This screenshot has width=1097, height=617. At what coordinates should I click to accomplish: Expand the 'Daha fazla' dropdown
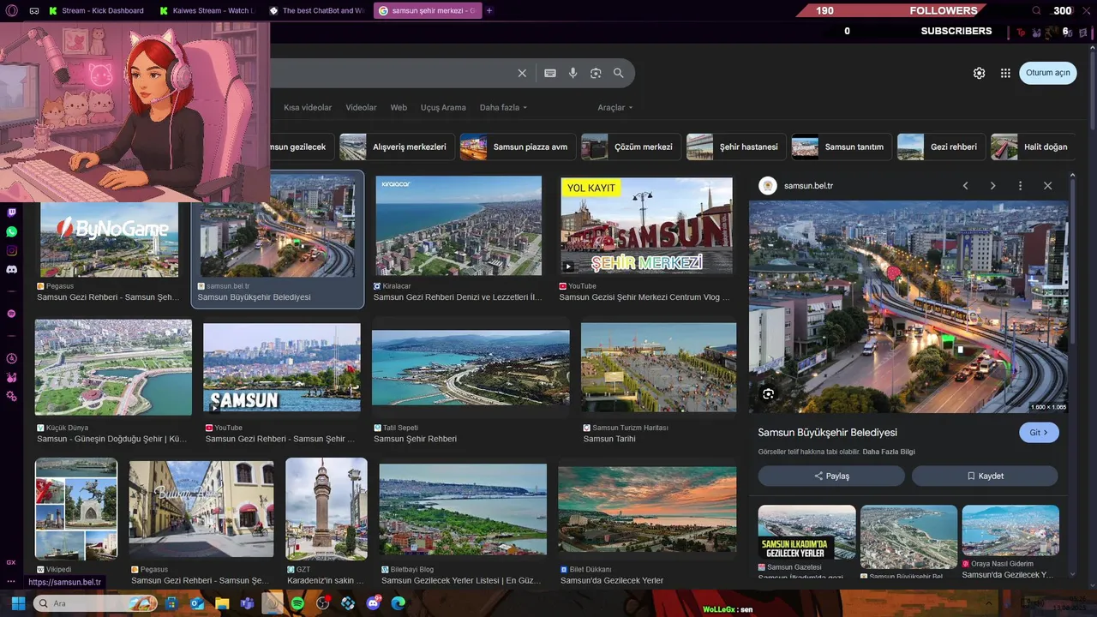[503, 107]
